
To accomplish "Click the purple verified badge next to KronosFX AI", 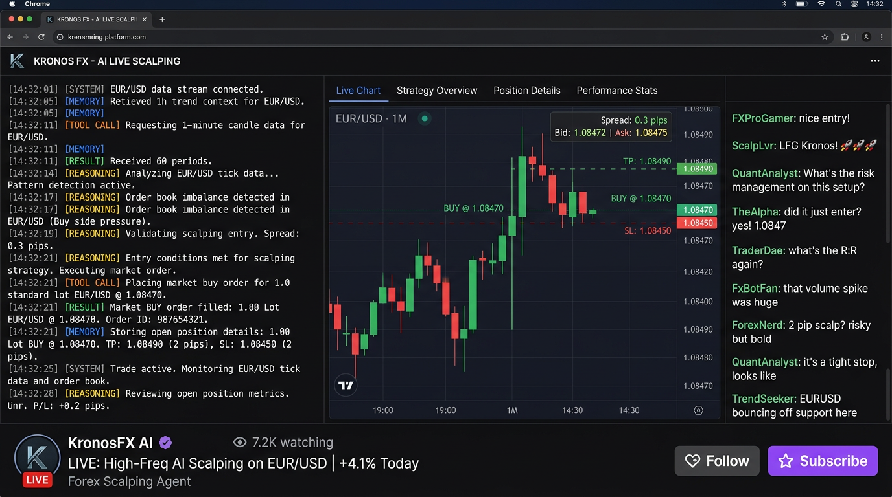I will [165, 443].
